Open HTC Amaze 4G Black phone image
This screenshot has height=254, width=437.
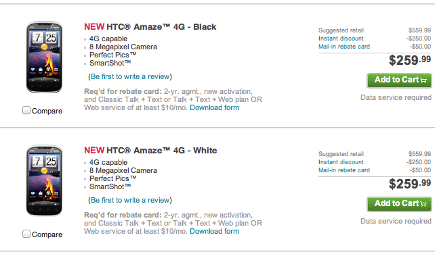[x=44, y=57]
